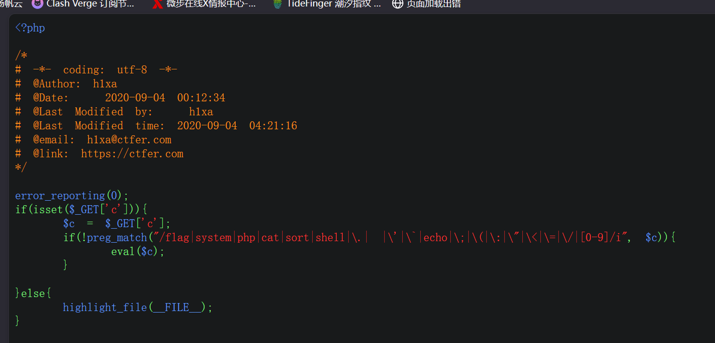Image resolution: width=715 pixels, height=343 pixels.
Task: Click the 'coding: utf-8' comment line
Action: (96, 70)
